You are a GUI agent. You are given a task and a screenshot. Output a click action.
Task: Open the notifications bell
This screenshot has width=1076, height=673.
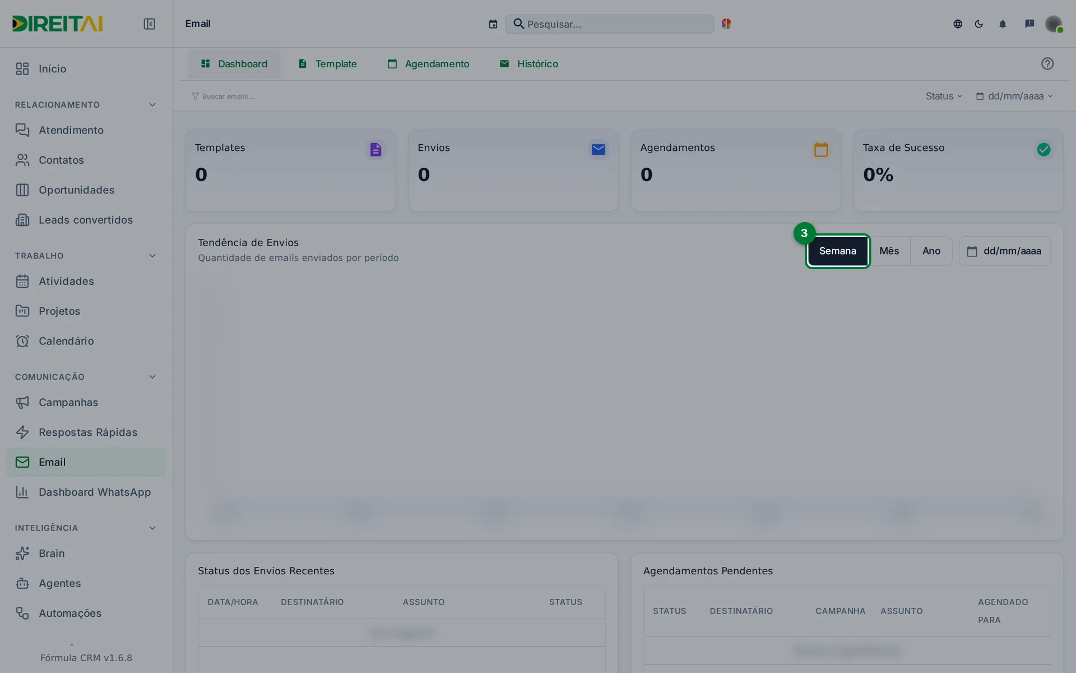coord(1003,24)
